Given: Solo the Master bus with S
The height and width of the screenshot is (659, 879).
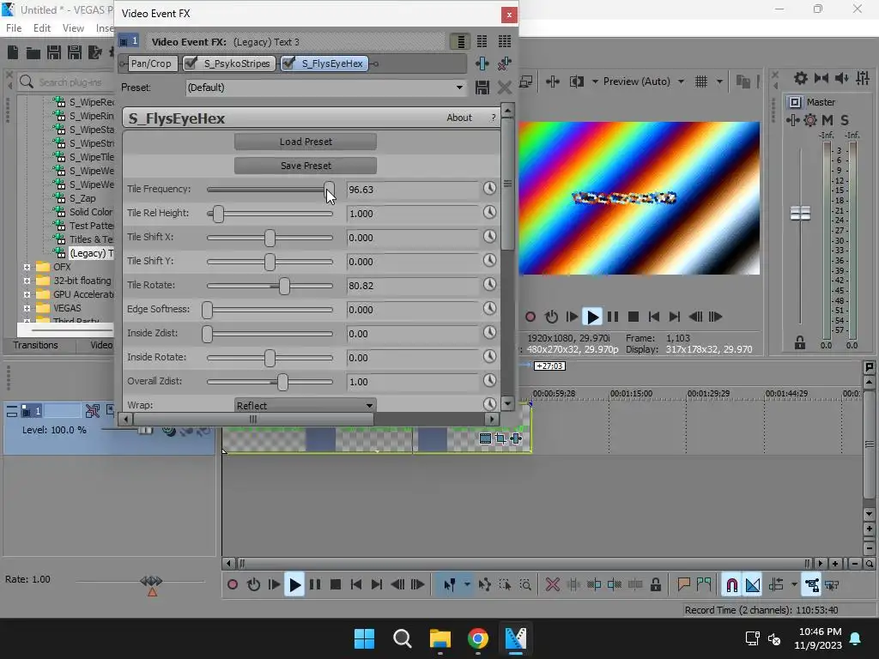Looking at the screenshot, I should point(845,120).
